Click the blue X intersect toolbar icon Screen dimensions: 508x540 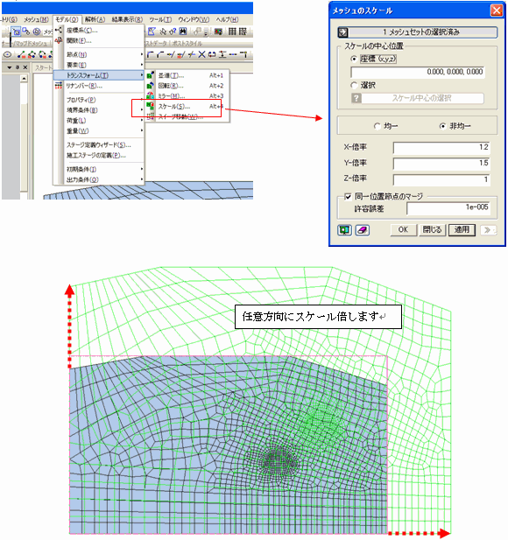[201, 54]
